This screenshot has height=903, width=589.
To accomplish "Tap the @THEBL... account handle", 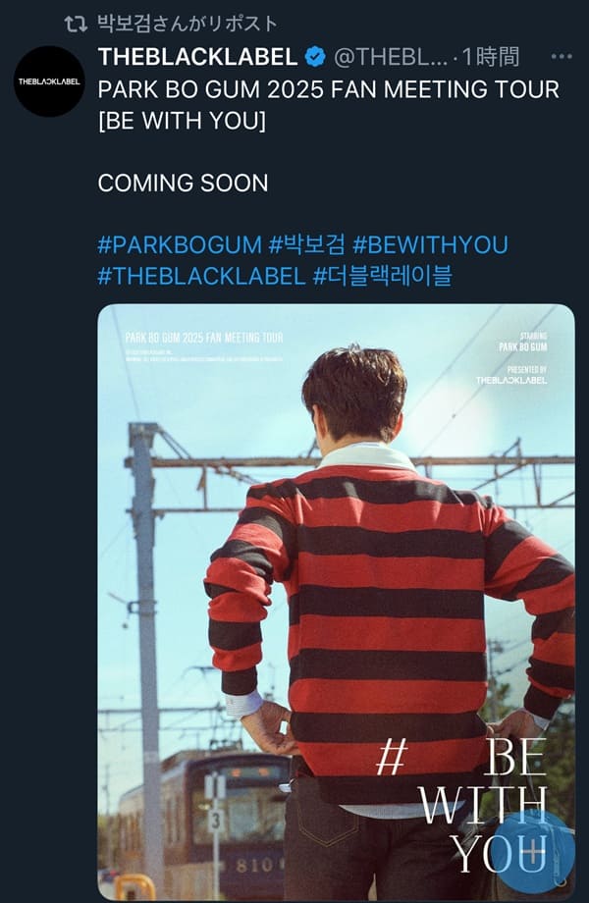I will 391,57.
